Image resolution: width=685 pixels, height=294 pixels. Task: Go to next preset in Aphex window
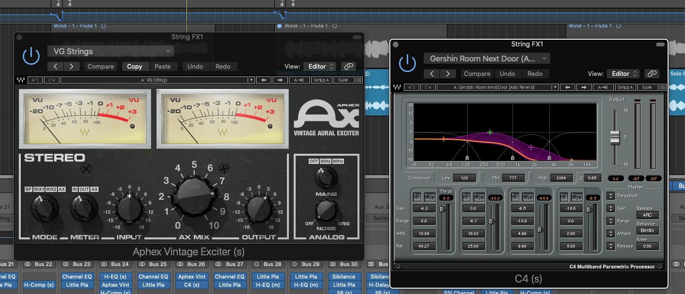coord(71,66)
